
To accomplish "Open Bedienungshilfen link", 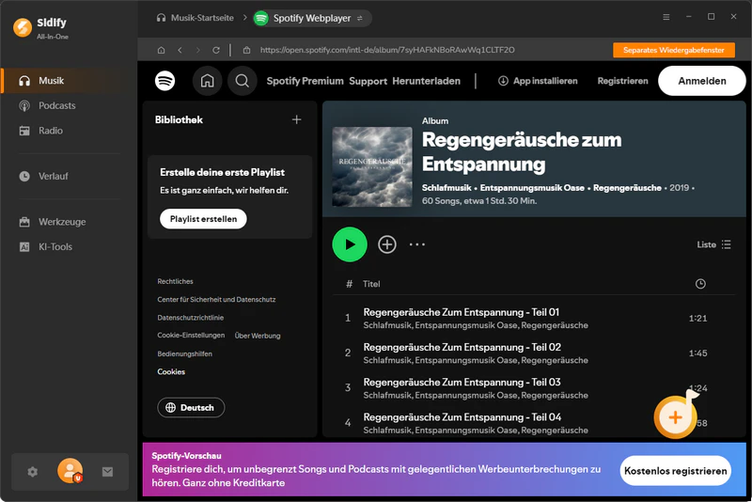I will point(184,353).
